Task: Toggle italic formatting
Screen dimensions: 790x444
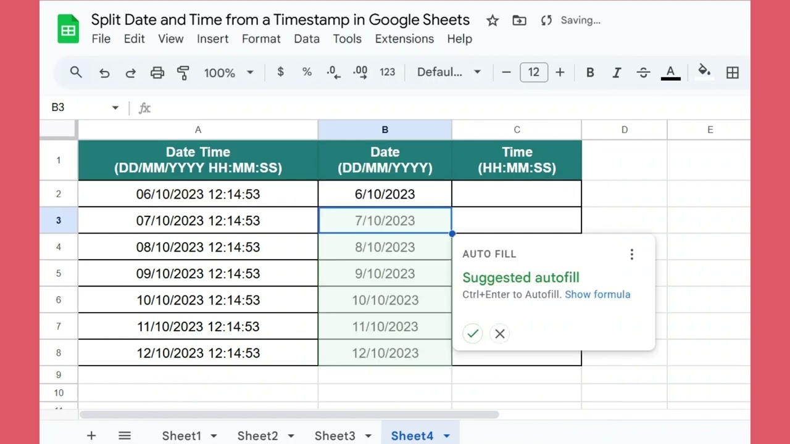Action: pyautogui.click(x=617, y=73)
